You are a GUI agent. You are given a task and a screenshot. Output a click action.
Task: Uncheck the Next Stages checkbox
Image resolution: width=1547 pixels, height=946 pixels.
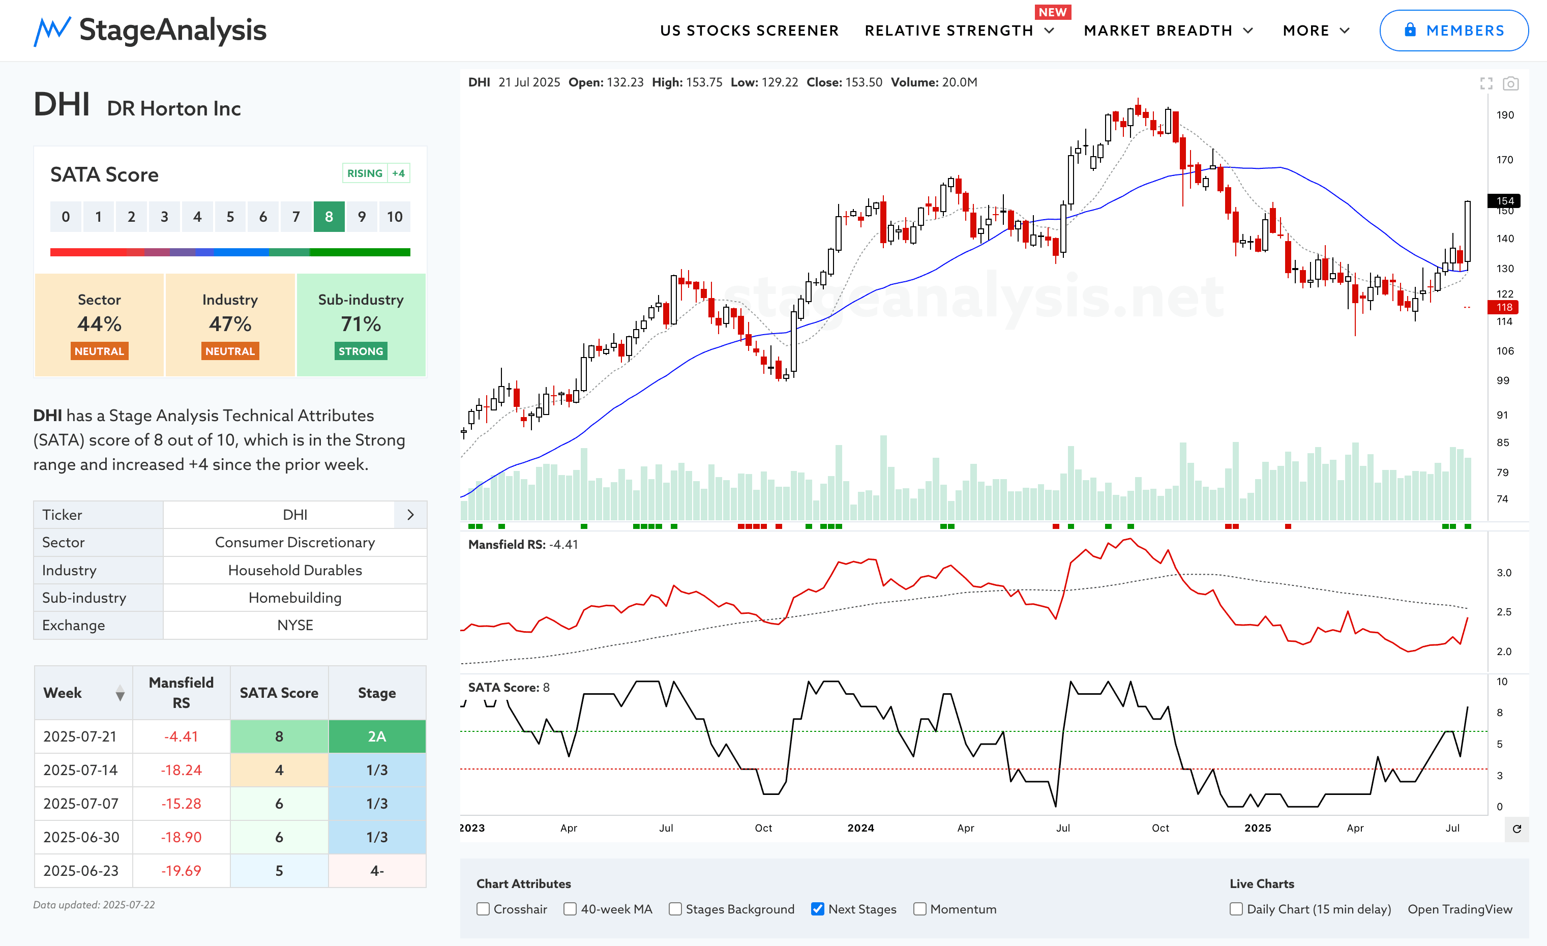817,909
